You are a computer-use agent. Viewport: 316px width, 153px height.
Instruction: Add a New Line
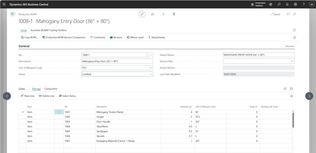pyautogui.click(x=28, y=96)
